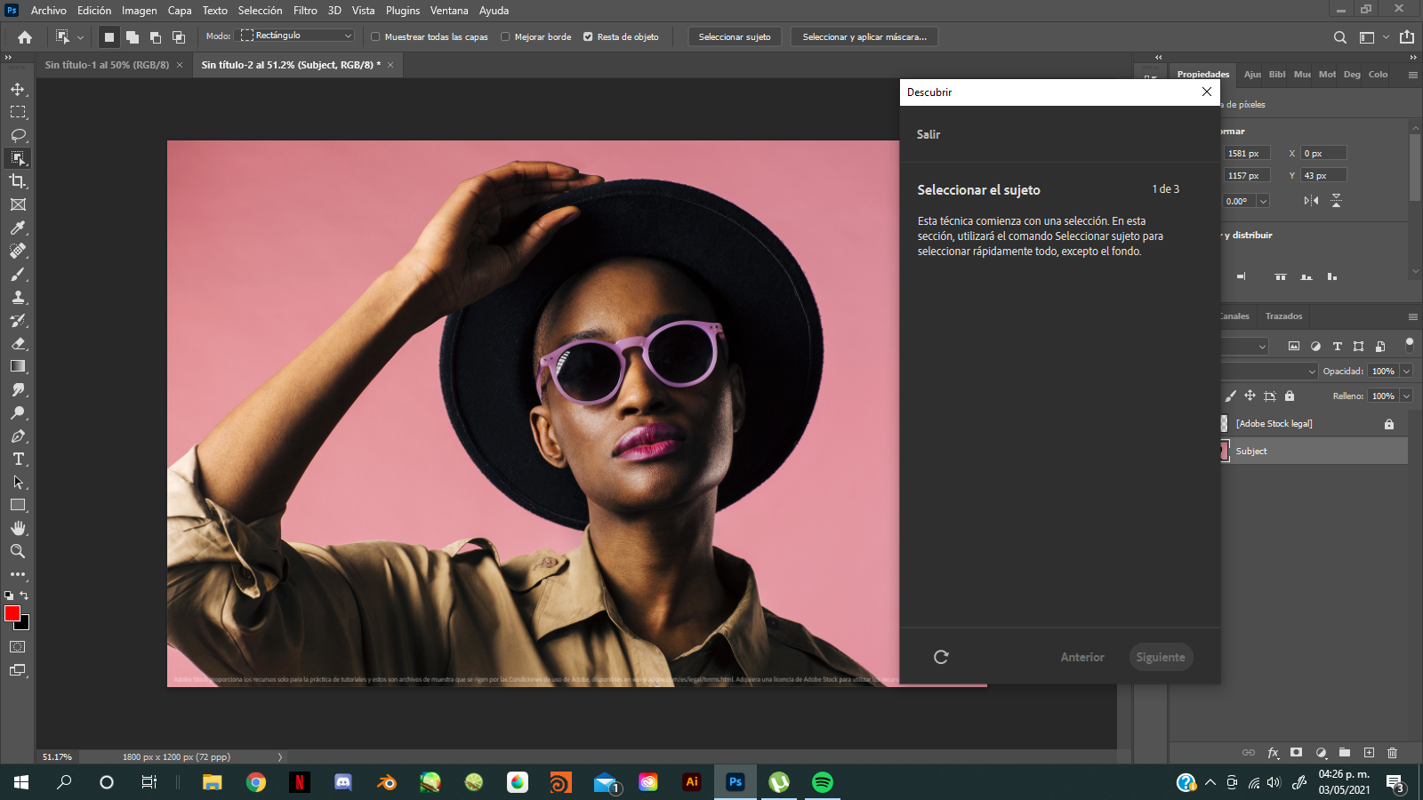This screenshot has height=800, width=1423.
Task: Change screen mode in the toolbar
Action: tap(18, 670)
